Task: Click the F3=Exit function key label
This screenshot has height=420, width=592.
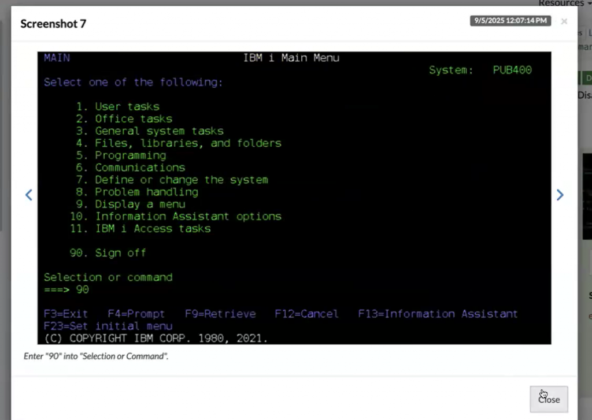Action: [x=66, y=314]
